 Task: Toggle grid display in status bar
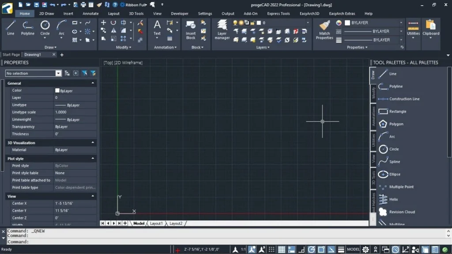[281, 250]
